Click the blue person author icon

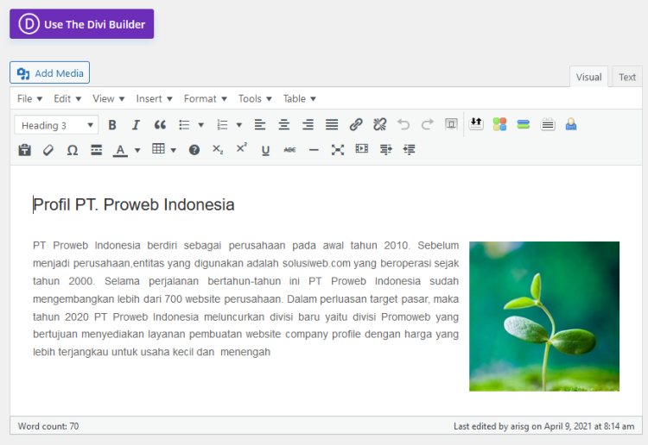571,124
